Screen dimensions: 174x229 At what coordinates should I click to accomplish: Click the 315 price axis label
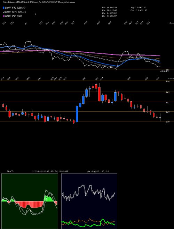pyautogui.click(x=167, y=112)
